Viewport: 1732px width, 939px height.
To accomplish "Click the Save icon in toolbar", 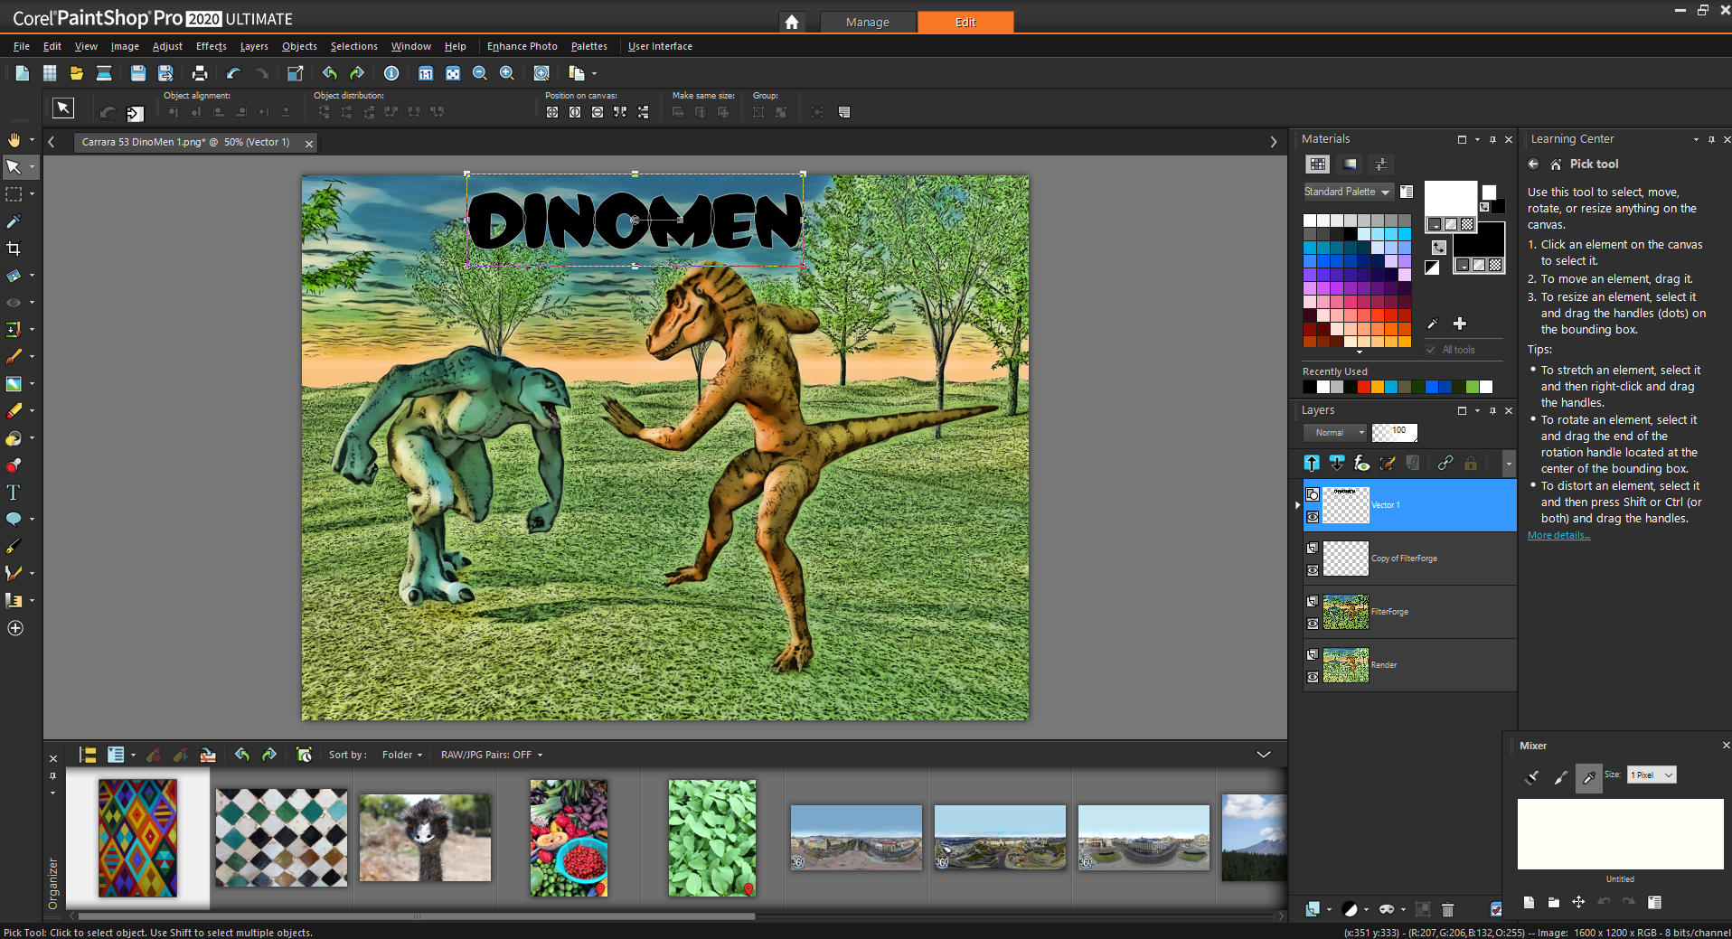I will (x=137, y=73).
